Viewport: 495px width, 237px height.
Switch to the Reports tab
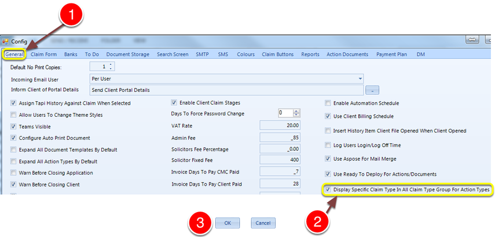click(310, 54)
